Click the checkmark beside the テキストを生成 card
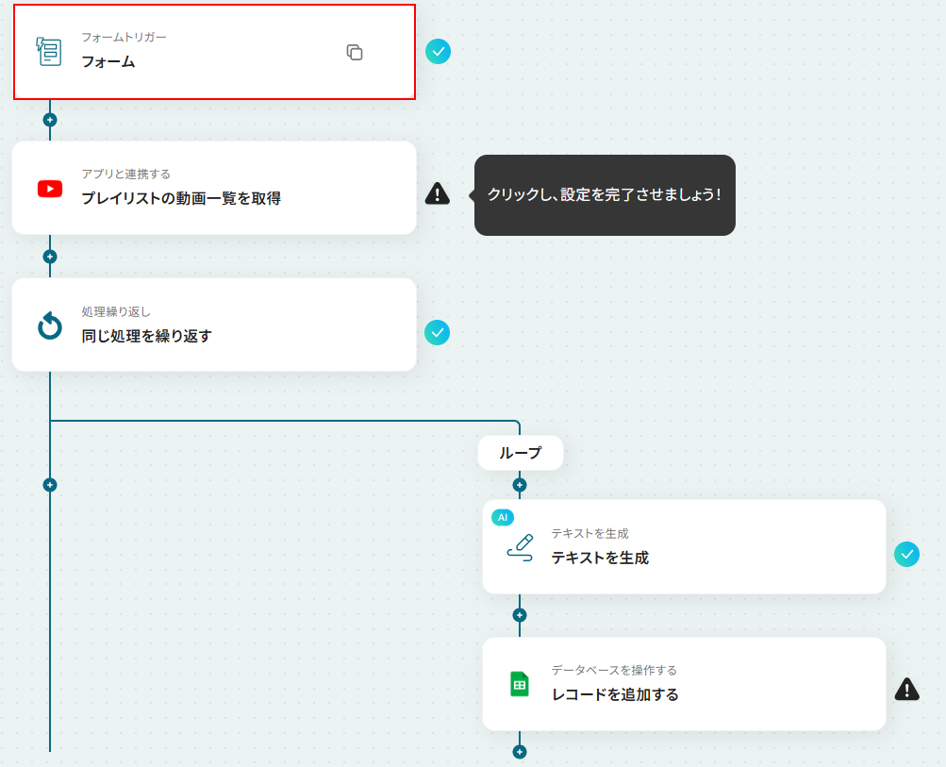 [x=906, y=554]
